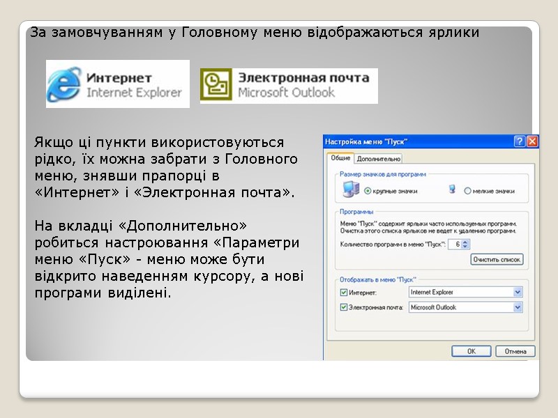Click the program count number field
The image size is (558, 418).
point(455,245)
